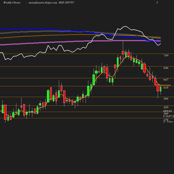174x174 pixels.
Task: Click the 647 price level label
Action: [x=166, y=80]
